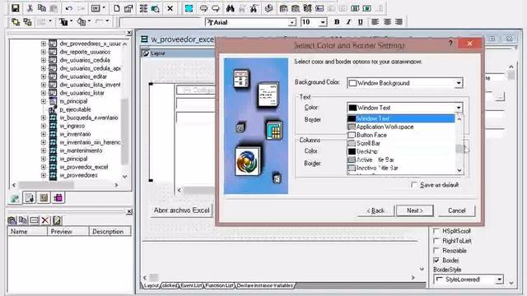
Task: Uncheck the Border property checkbox
Action: (x=436, y=260)
